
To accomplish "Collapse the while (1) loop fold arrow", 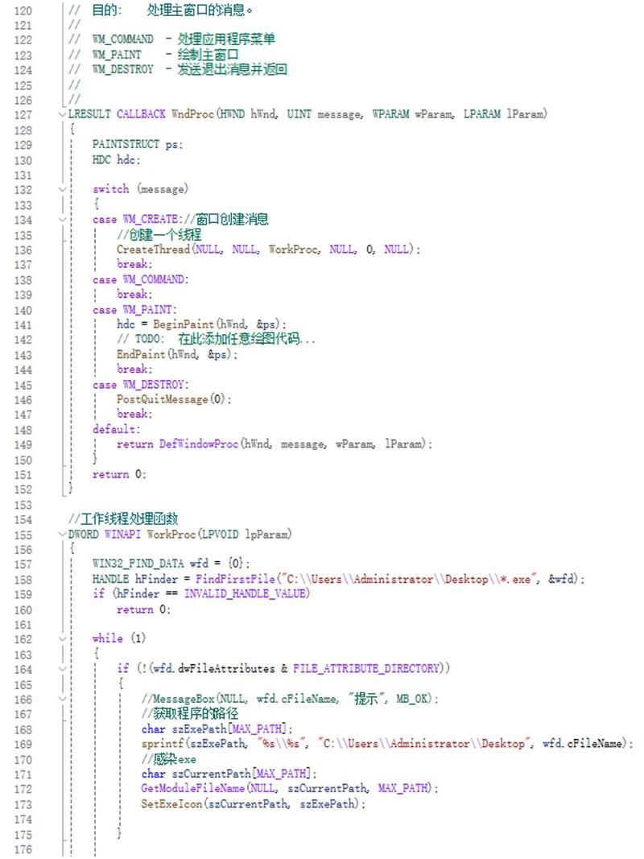I will [x=63, y=638].
